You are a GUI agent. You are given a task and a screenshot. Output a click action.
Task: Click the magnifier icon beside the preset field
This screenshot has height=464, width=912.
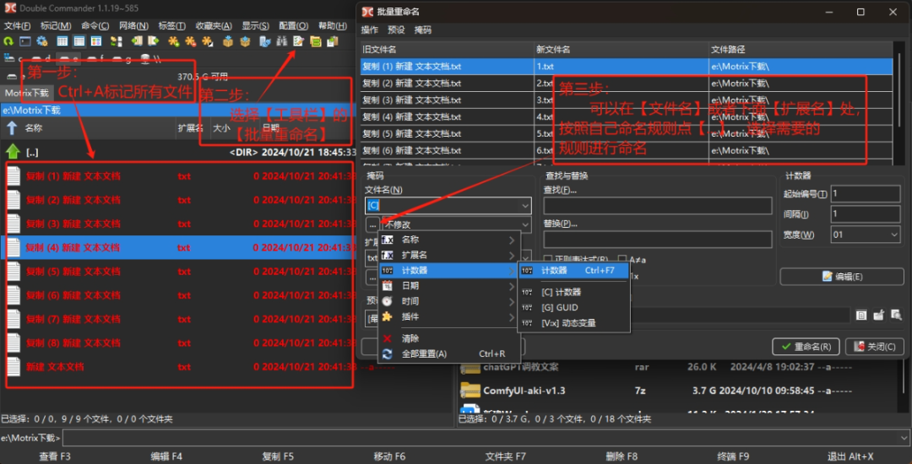pos(896,315)
